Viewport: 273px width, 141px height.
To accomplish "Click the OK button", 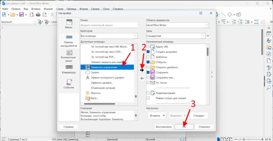I will coord(184,127).
